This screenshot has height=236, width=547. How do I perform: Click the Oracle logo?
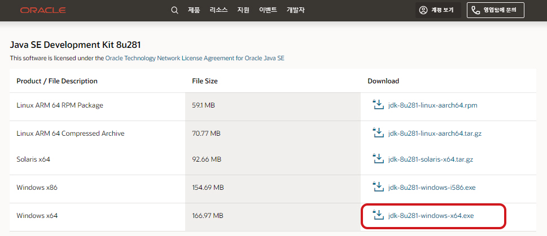coord(43,10)
